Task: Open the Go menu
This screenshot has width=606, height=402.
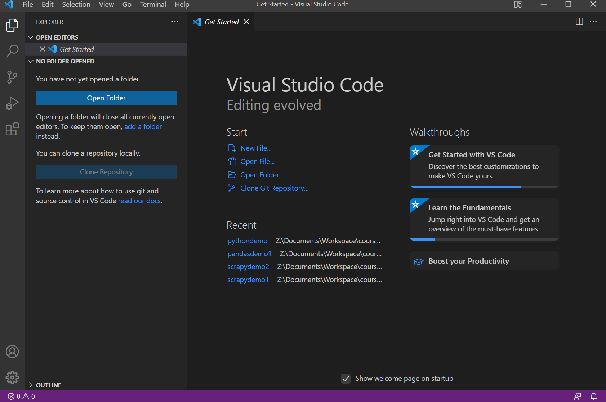Action: [x=127, y=4]
